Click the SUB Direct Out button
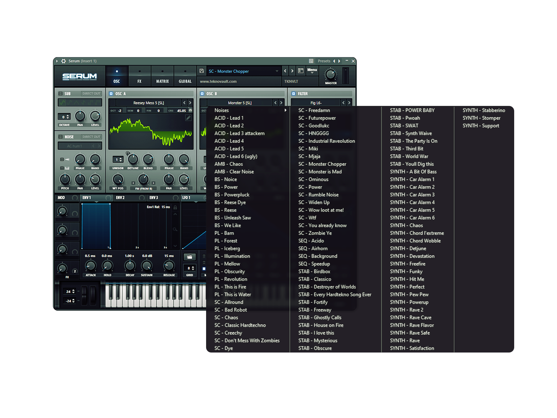The image size is (557, 418). 91,94
